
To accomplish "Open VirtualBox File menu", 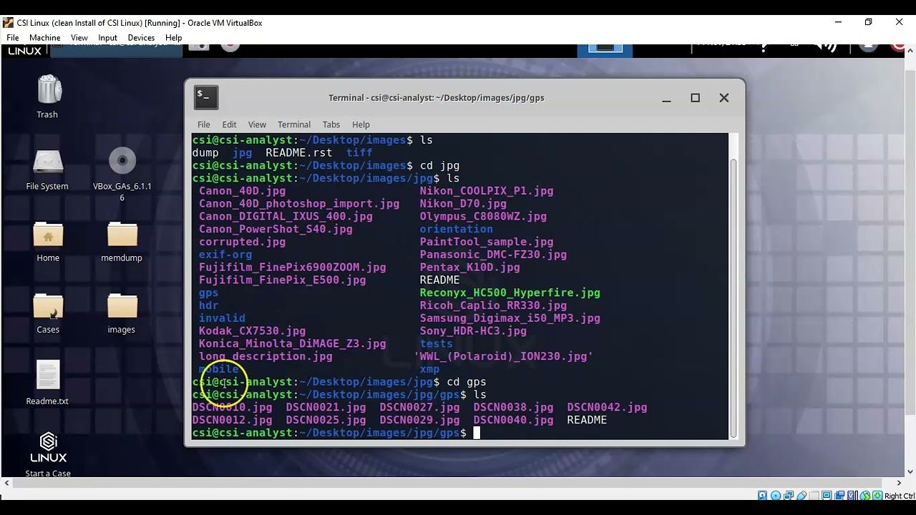I will [x=13, y=37].
